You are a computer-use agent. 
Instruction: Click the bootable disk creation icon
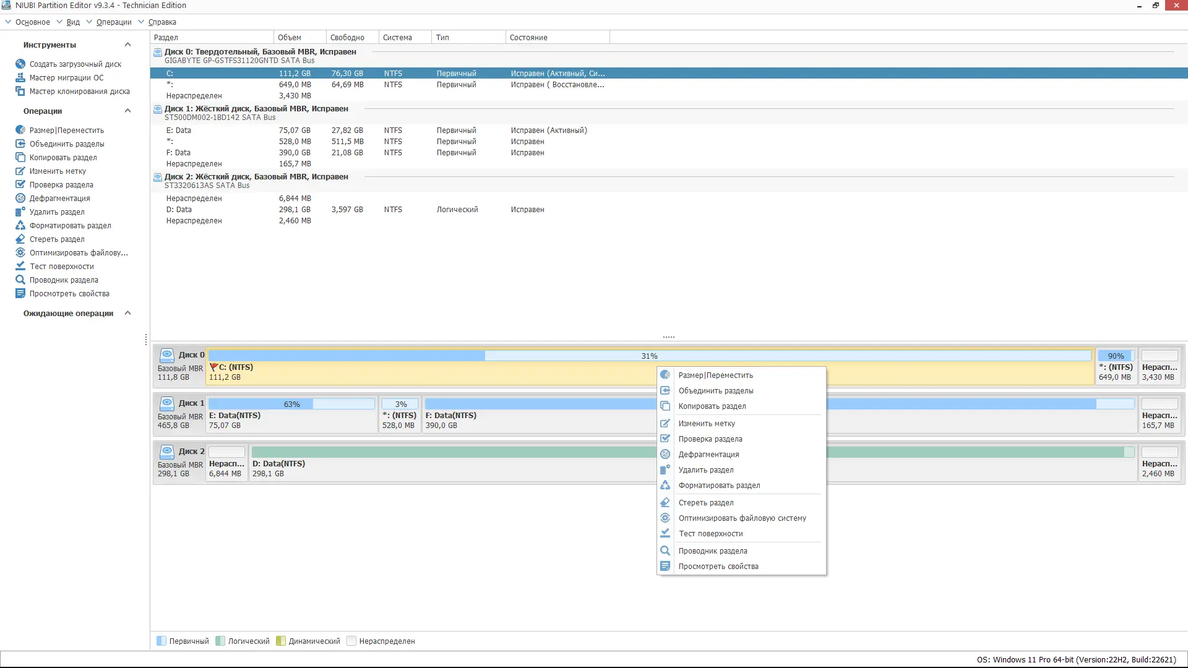20,64
